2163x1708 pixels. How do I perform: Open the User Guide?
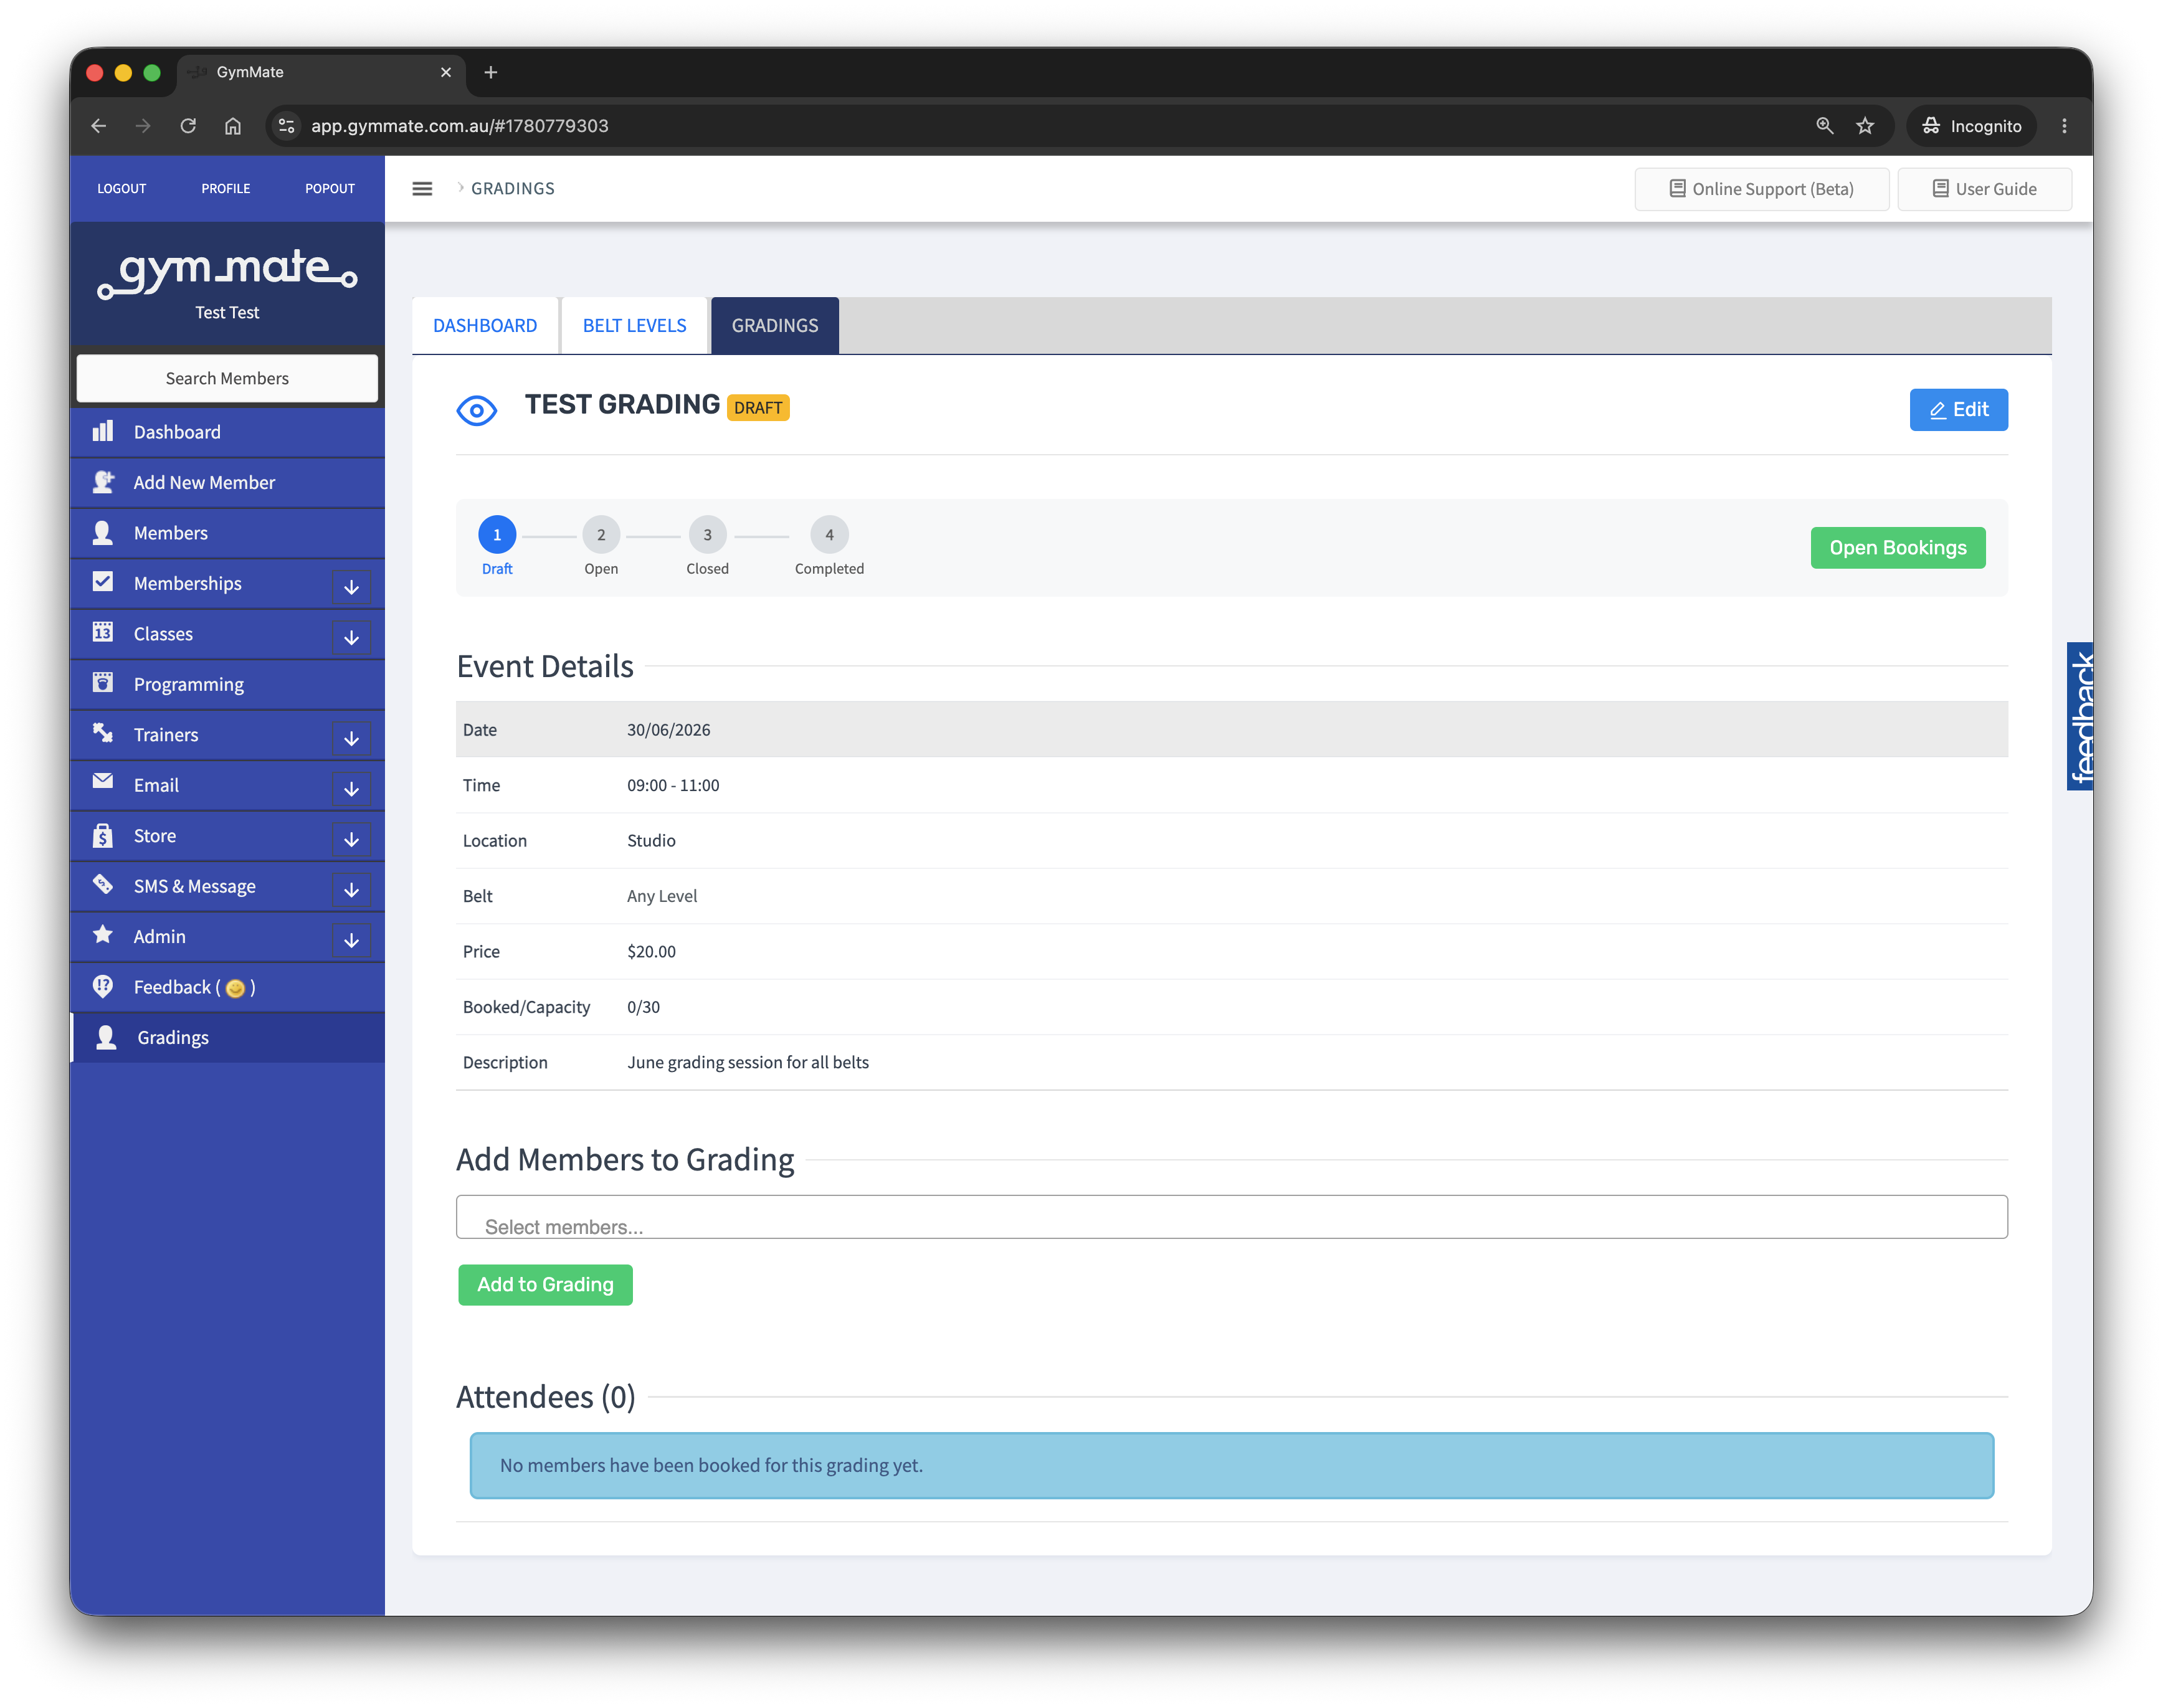[1985, 189]
